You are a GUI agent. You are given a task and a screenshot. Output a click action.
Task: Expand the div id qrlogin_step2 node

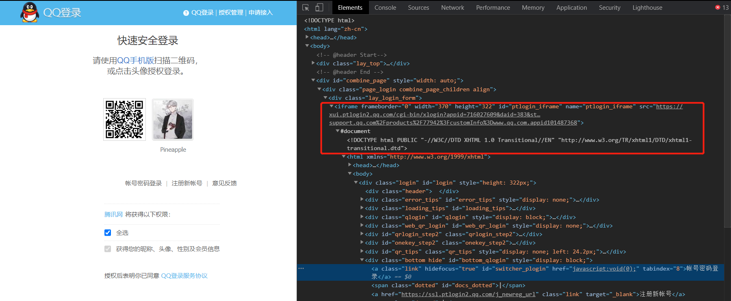[362, 234]
